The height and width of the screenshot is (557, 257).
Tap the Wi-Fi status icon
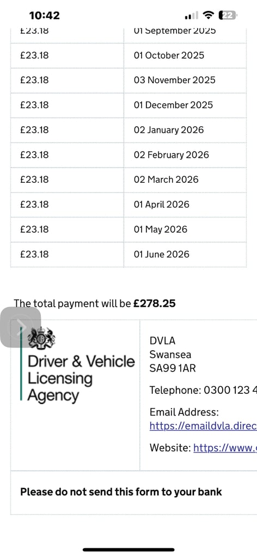point(209,15)
